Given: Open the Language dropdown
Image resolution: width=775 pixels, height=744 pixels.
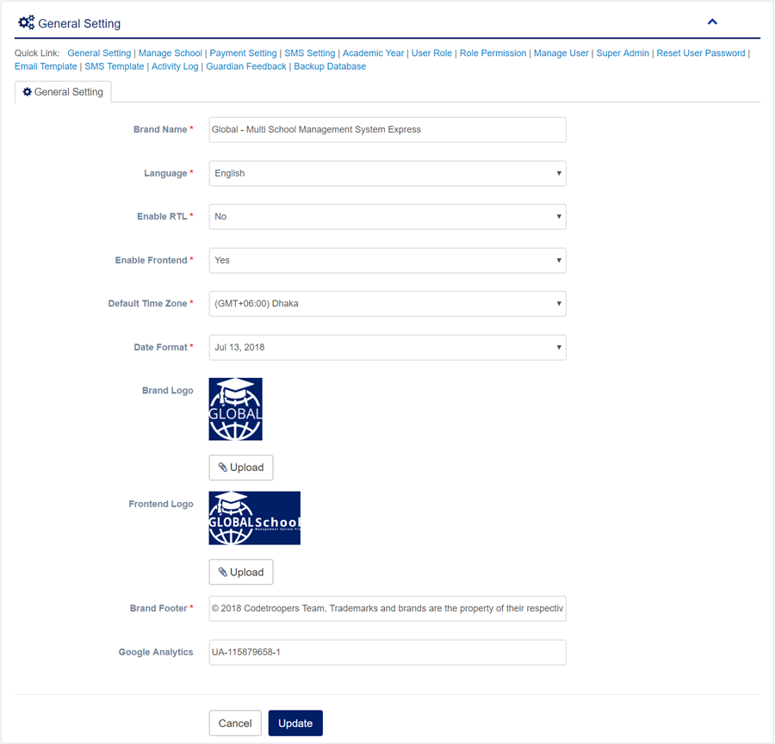Looking at the screenshot, I should click(387, 174).
